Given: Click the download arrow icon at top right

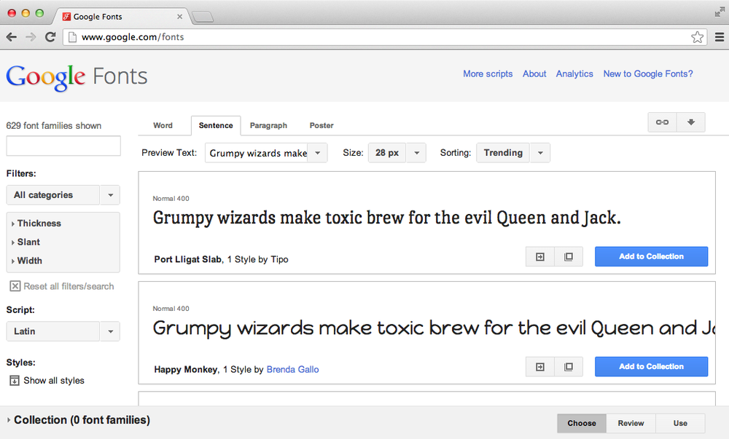Looking at the screenshot, I should (x=690, y=122).
